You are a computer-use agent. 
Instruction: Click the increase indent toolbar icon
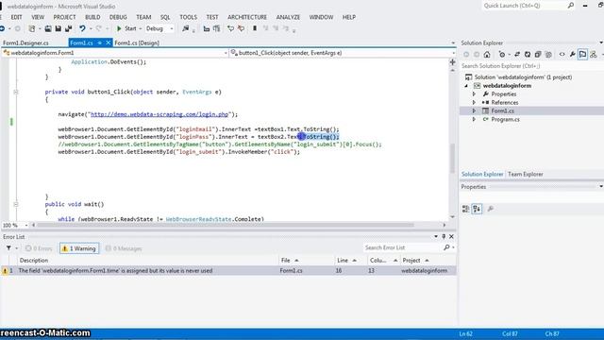click(217, 28)
